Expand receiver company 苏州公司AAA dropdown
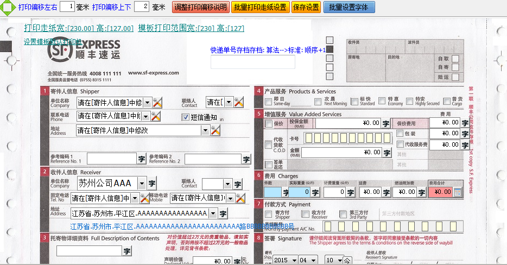 pos(142,184)
